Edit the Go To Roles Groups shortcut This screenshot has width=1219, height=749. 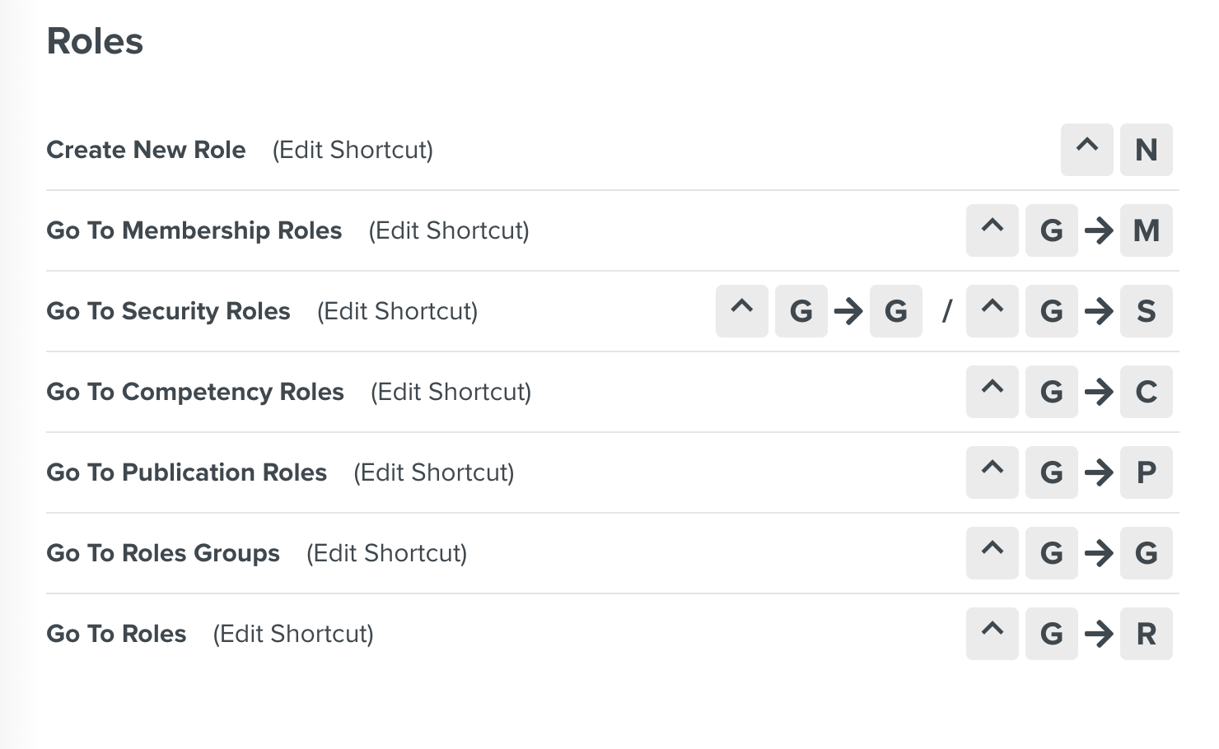(x=386, y=553)
